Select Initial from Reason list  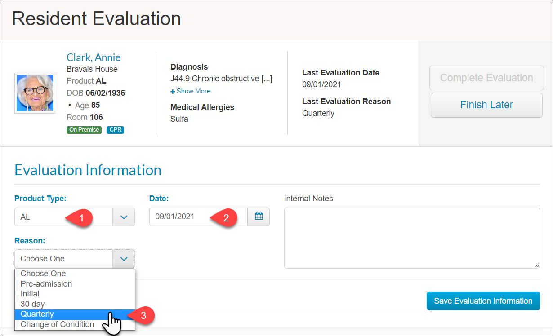tap(75, 294)
